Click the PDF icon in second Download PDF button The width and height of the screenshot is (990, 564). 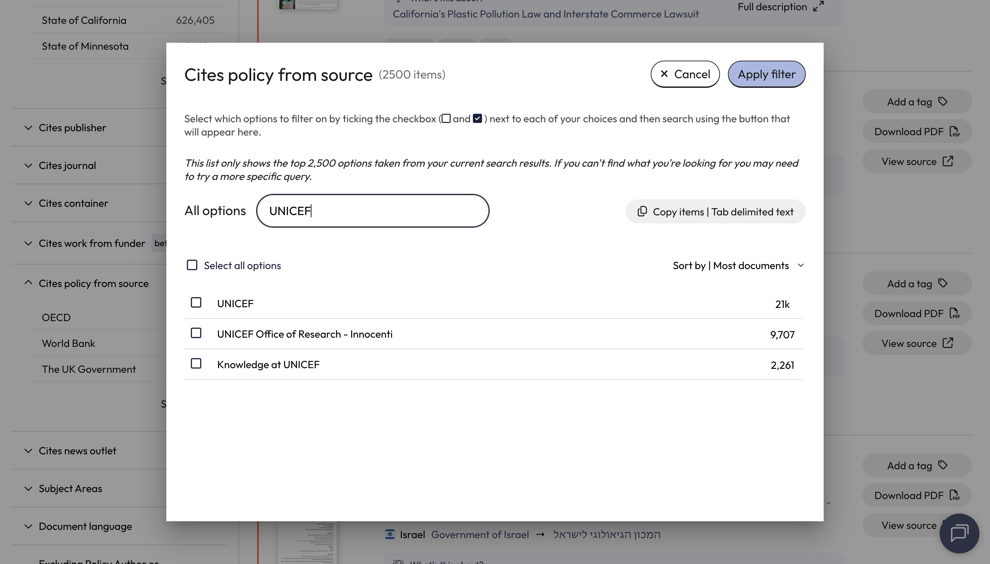pos(955,313)
